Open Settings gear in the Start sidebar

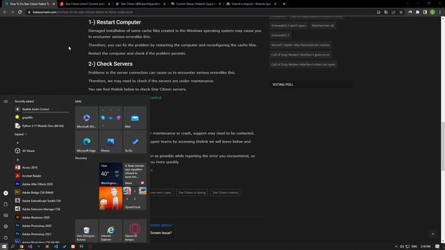(6, 226)
